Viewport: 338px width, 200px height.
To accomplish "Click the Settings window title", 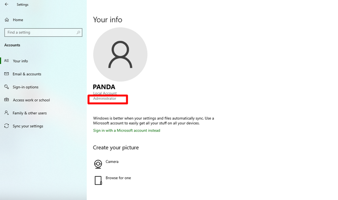I will [22, 5].
